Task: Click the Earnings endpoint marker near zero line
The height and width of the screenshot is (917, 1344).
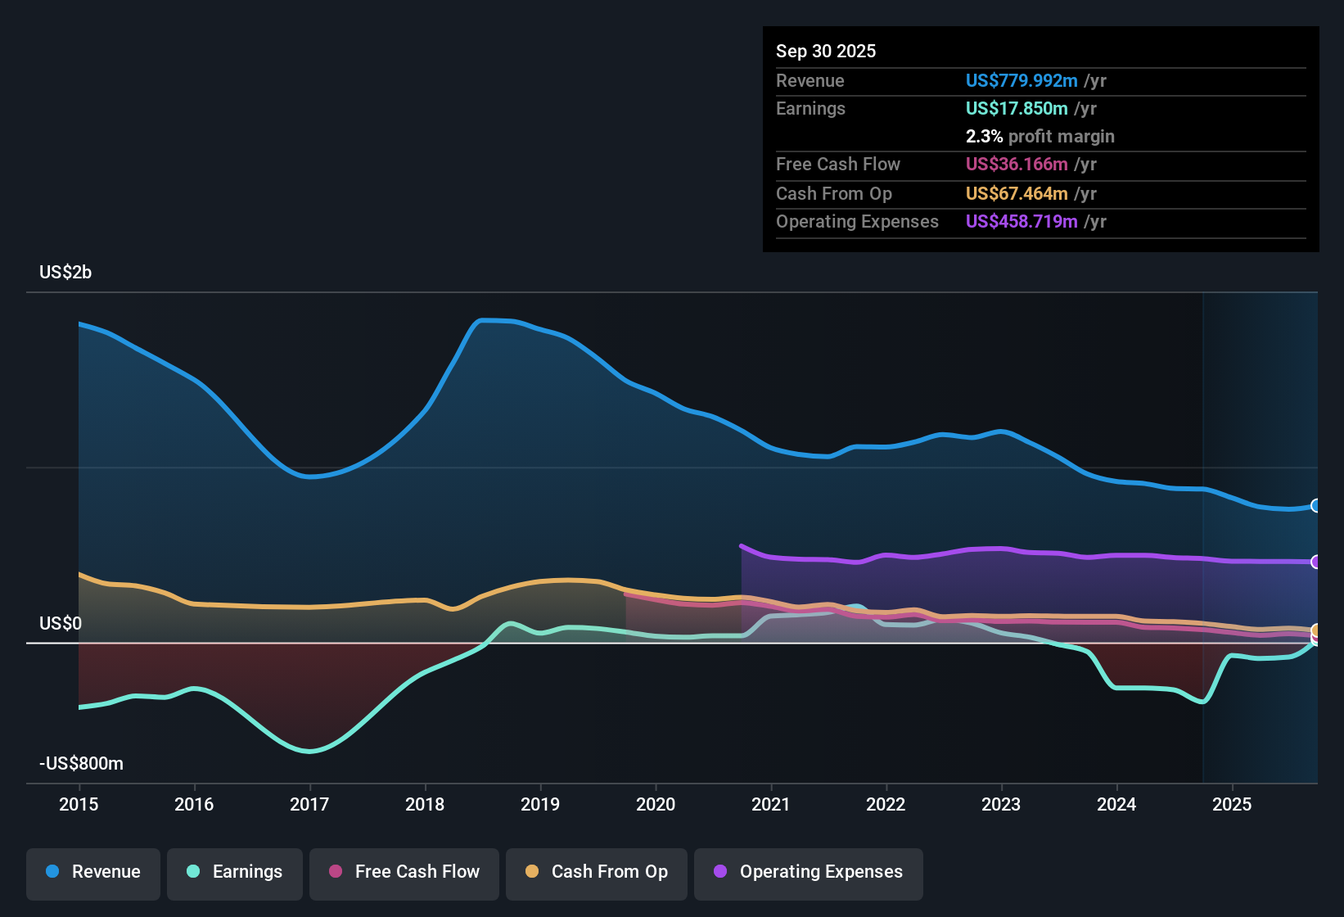Action: (1315, 644)
